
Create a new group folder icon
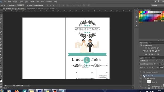156,88
